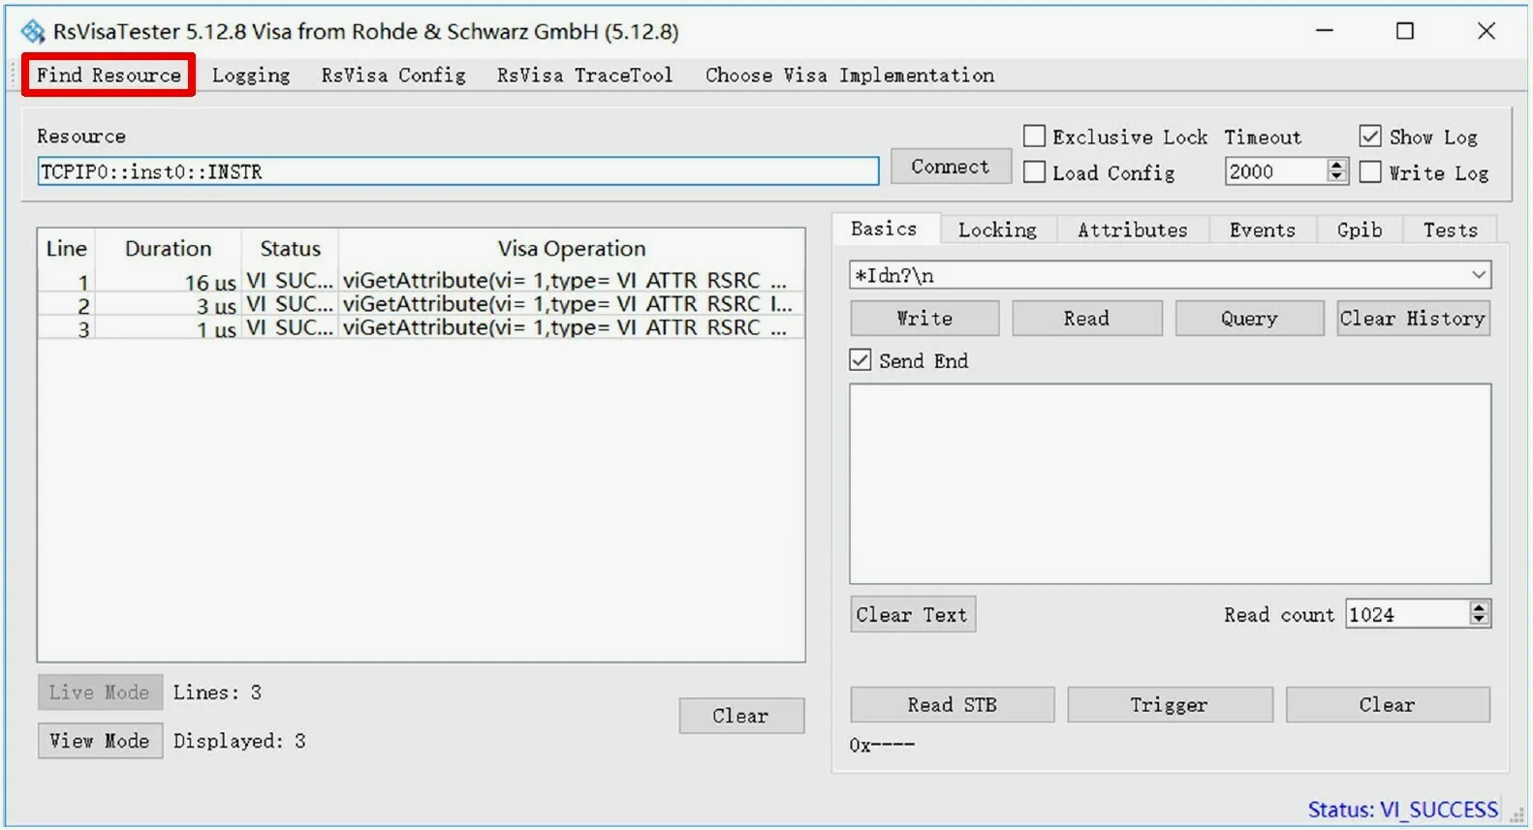Maximize the RsVisaTester window

pos(1405,31)
